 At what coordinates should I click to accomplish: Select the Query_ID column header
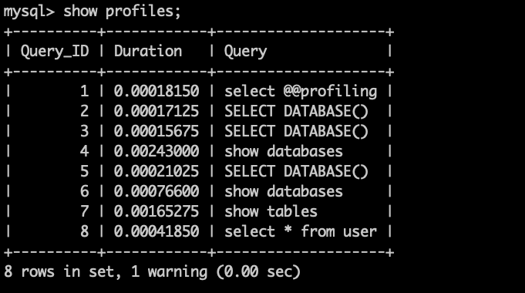tap(55, 52)
